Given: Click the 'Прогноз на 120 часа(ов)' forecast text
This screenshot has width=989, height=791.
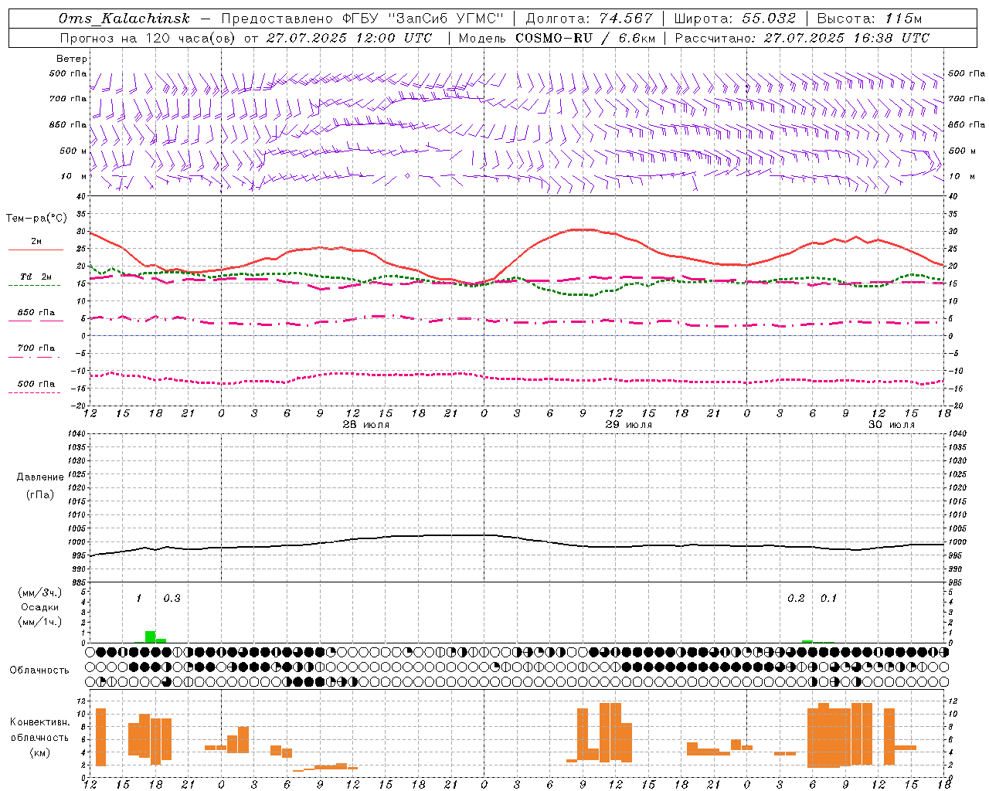Looking at the screenshot, I should [148, 38].
